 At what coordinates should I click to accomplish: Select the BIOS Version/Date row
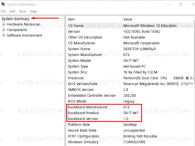click(x=130, y=84)
